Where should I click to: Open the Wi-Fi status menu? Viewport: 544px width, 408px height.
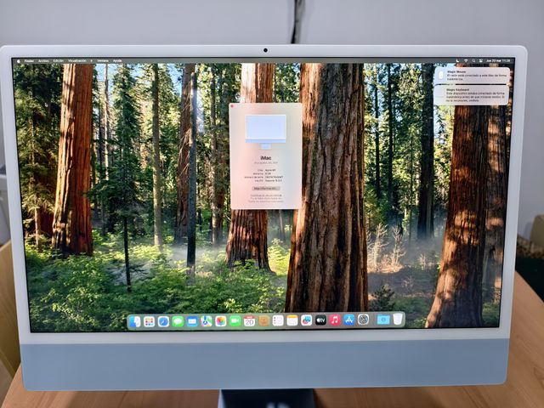point(466,60)
